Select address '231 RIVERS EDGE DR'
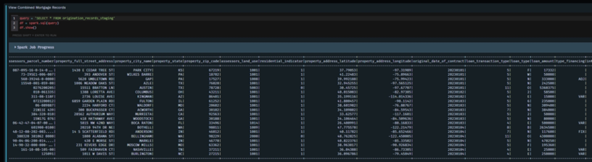 (95, 145)
